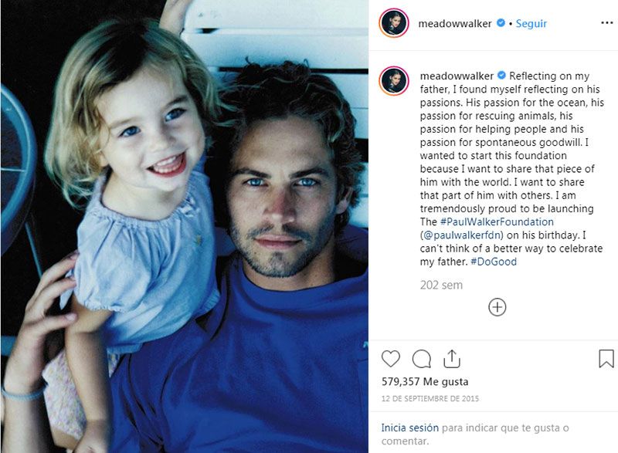Share the post using the upload arrow icon
Image resolution: width=618 pixels, height=453 pixels.
[x=452, y=359]
